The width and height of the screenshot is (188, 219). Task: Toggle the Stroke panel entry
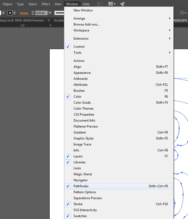click(x=68, y=204)
